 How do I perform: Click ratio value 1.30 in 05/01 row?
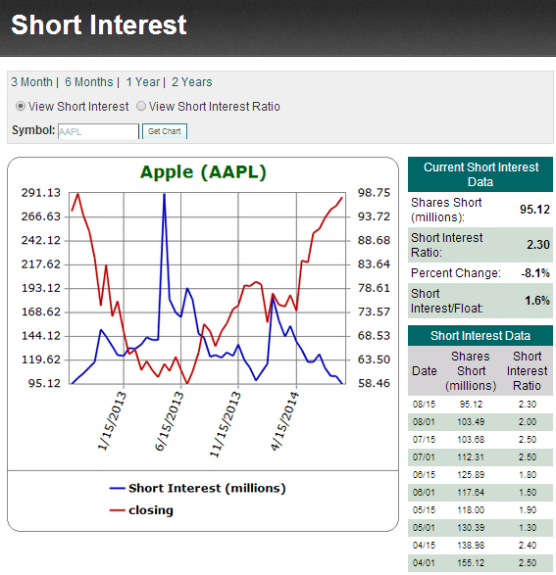coord(528,528)
